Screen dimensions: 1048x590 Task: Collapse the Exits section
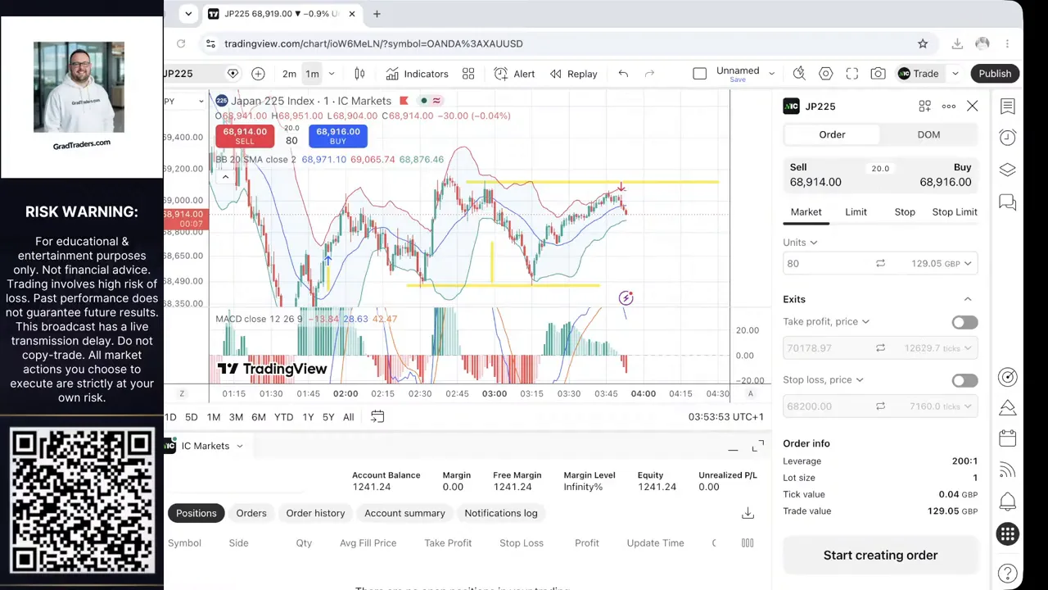tap(968, 299)
